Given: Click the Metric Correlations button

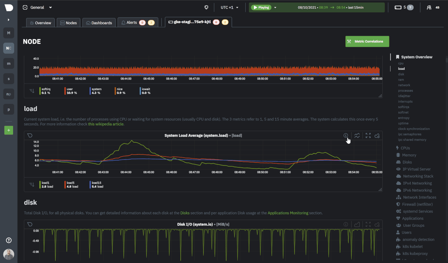Looking at the screenshot, I should tap(367, 41).
